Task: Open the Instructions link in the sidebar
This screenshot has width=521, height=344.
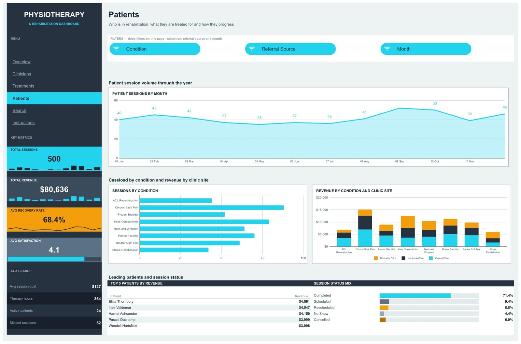Action: point(23,123)
